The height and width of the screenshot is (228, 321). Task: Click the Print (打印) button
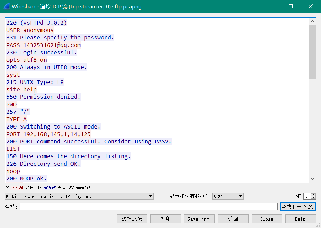(166, 219)
